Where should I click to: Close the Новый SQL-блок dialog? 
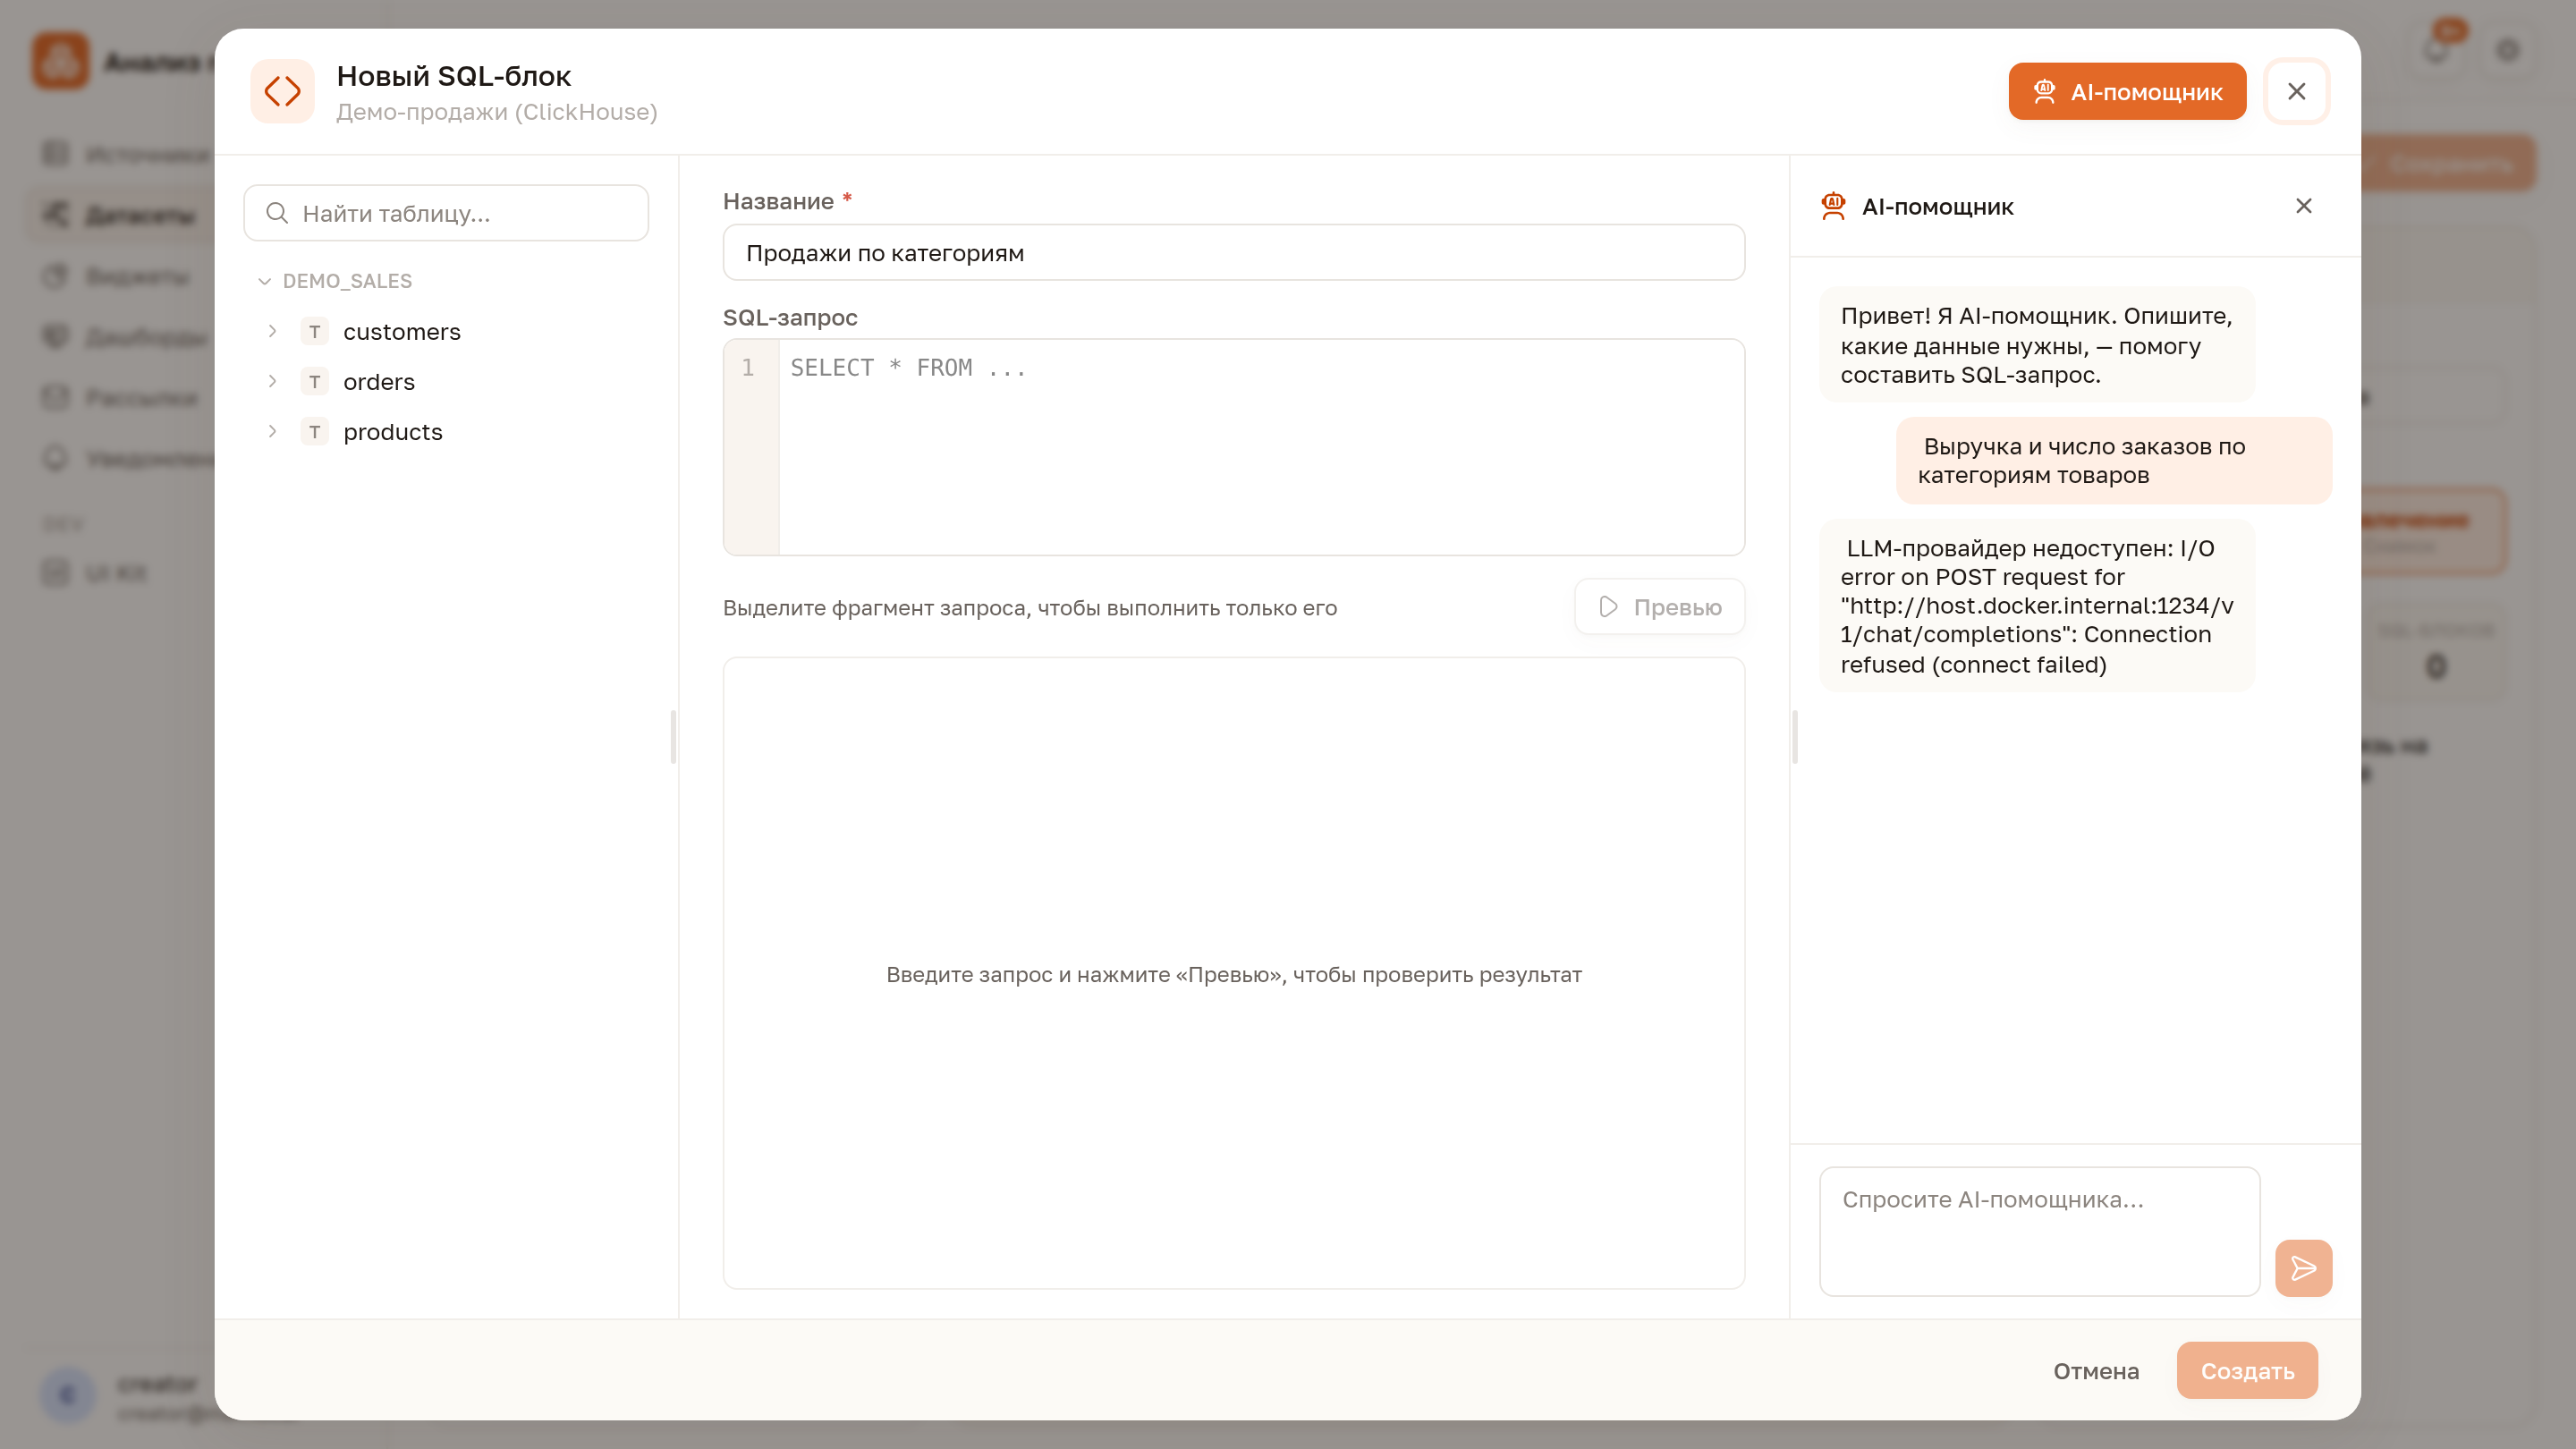[2296, 91]
